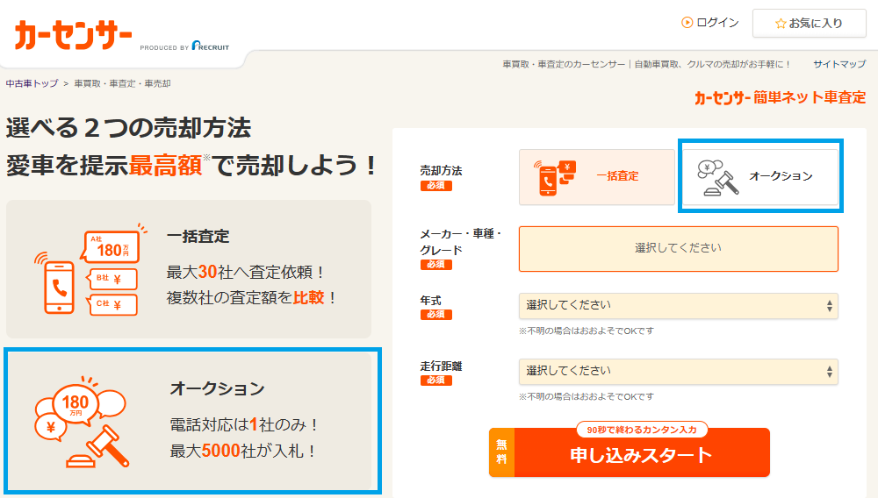Click the note under the 走行距離 dropdown
Image resolution: width=878 pixels, height=498 pixels.
coord(587,397)
